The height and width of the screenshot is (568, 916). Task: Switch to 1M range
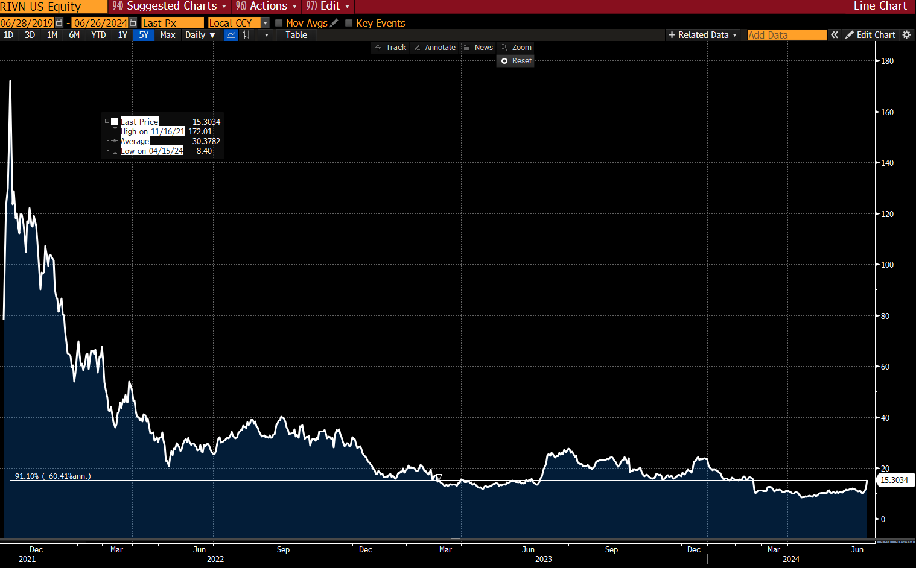[52, 35]
